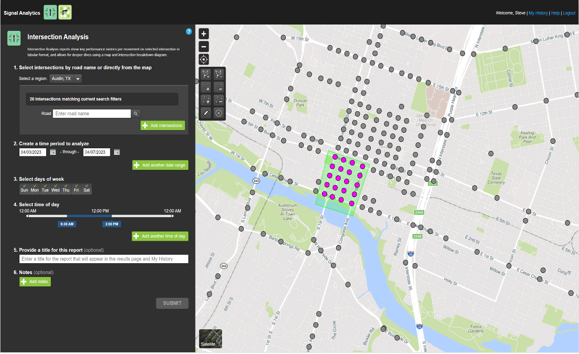This screenshot has width=579, height=354.
Task: Toggle Wednesday day checkbox
Action: coord(55,188)
